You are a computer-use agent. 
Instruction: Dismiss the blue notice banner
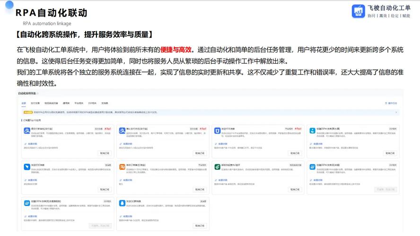coord(396,112)
